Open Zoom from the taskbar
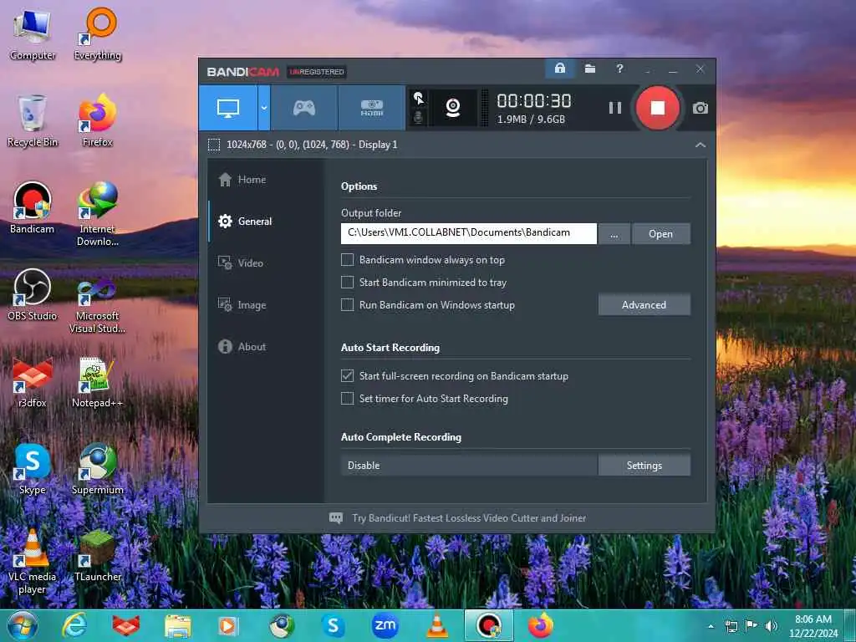The image size is (856, 642). (385, 625)
